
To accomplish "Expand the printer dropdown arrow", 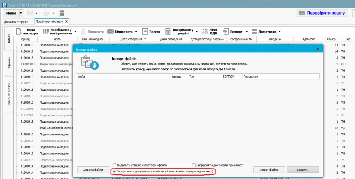I will coord(53,14).
